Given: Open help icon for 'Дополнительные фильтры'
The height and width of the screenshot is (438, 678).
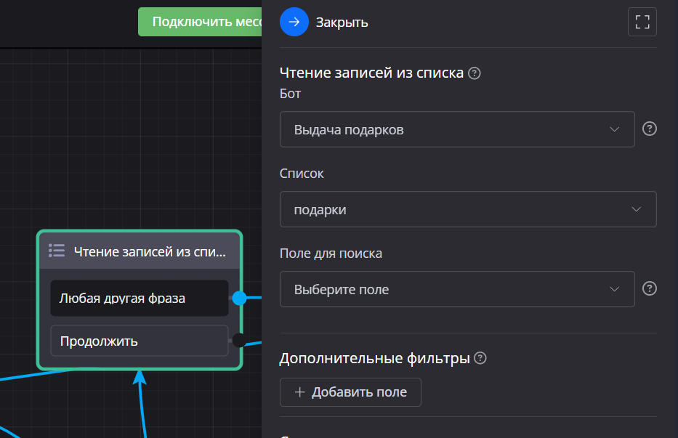Looking at the screenshot, I should pyautogui.click(x=480, y=358).
